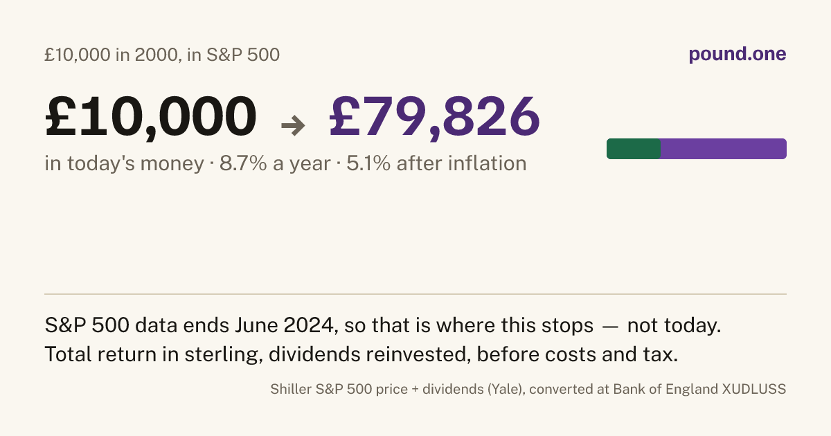The width and height of the screenshot is (831, 436).
Task: Click the arrow icon between the amounts
Action: pyautogui.click(x=293, y=125)
